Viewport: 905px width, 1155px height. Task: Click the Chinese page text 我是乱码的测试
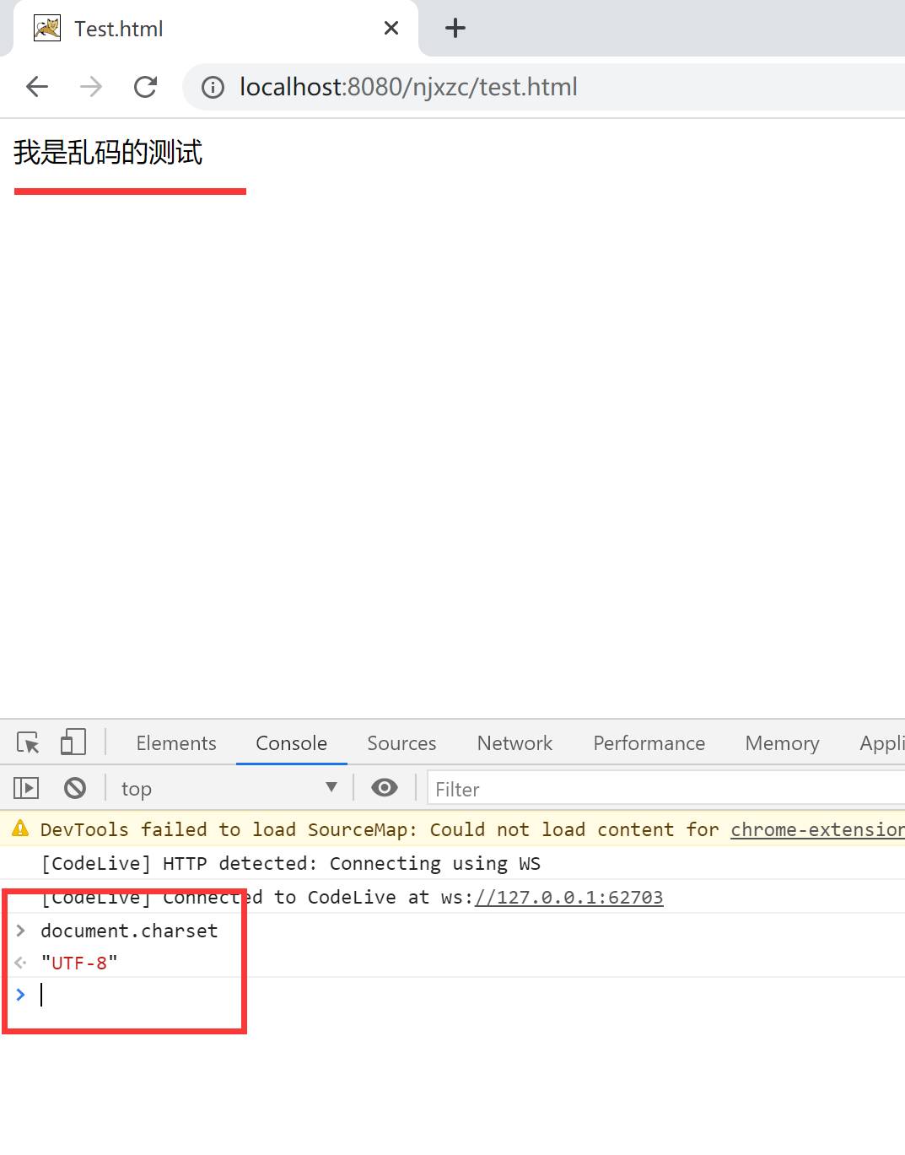(x=108, y=153)
